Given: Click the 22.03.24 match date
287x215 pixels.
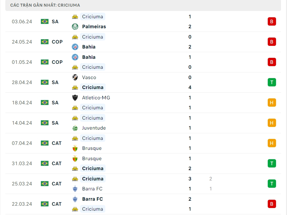Looking at the screenshot, I should [x=22, y=204].
